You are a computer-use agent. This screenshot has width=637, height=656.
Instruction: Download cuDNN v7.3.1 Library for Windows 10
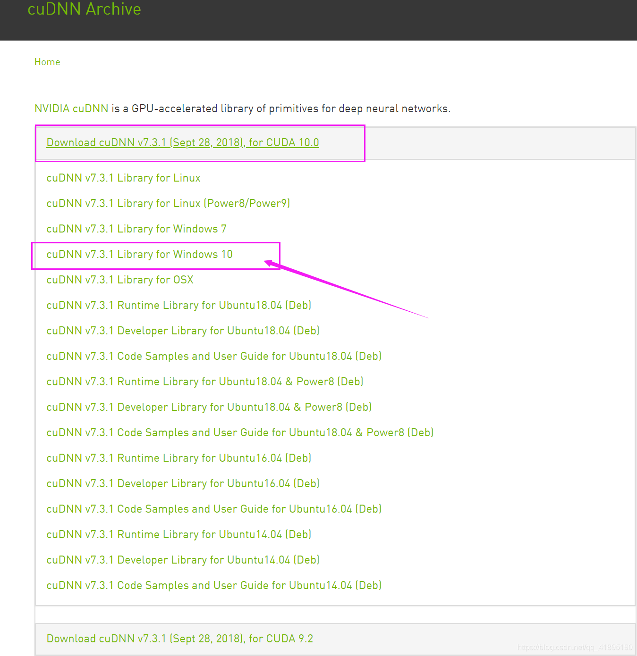point(139,254)
